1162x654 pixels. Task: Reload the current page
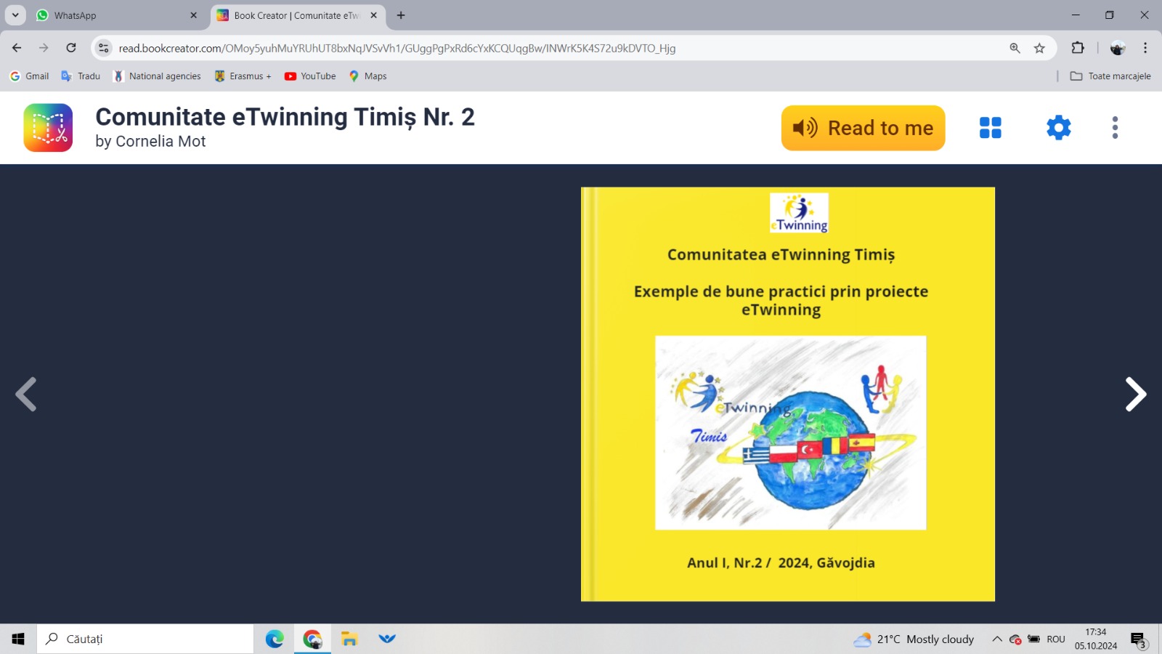point(71,48)
